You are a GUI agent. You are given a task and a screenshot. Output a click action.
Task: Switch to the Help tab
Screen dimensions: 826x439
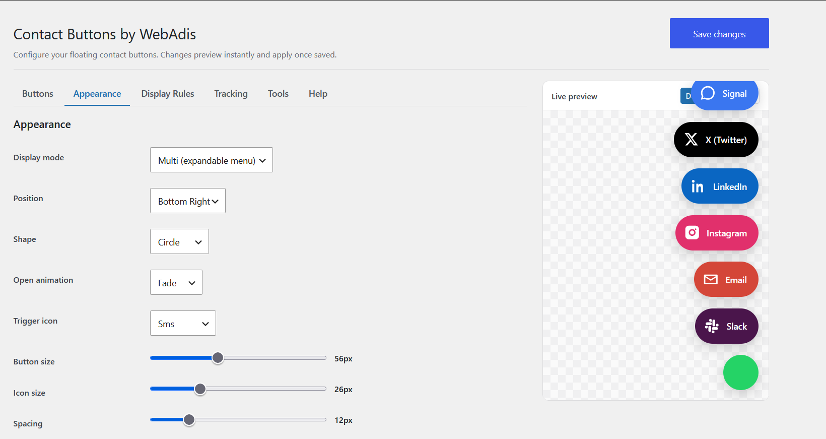[318, 94]
